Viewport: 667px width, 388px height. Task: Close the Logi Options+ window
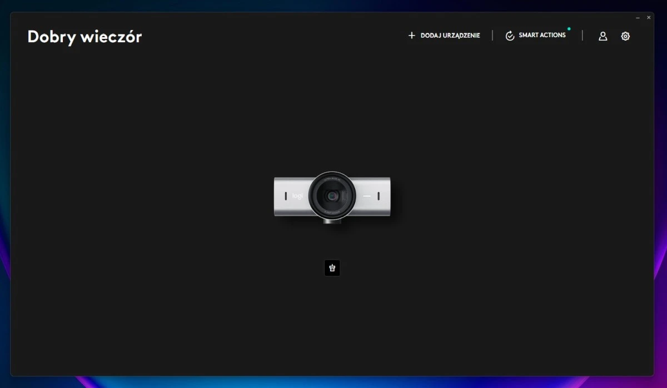(649, 18)
